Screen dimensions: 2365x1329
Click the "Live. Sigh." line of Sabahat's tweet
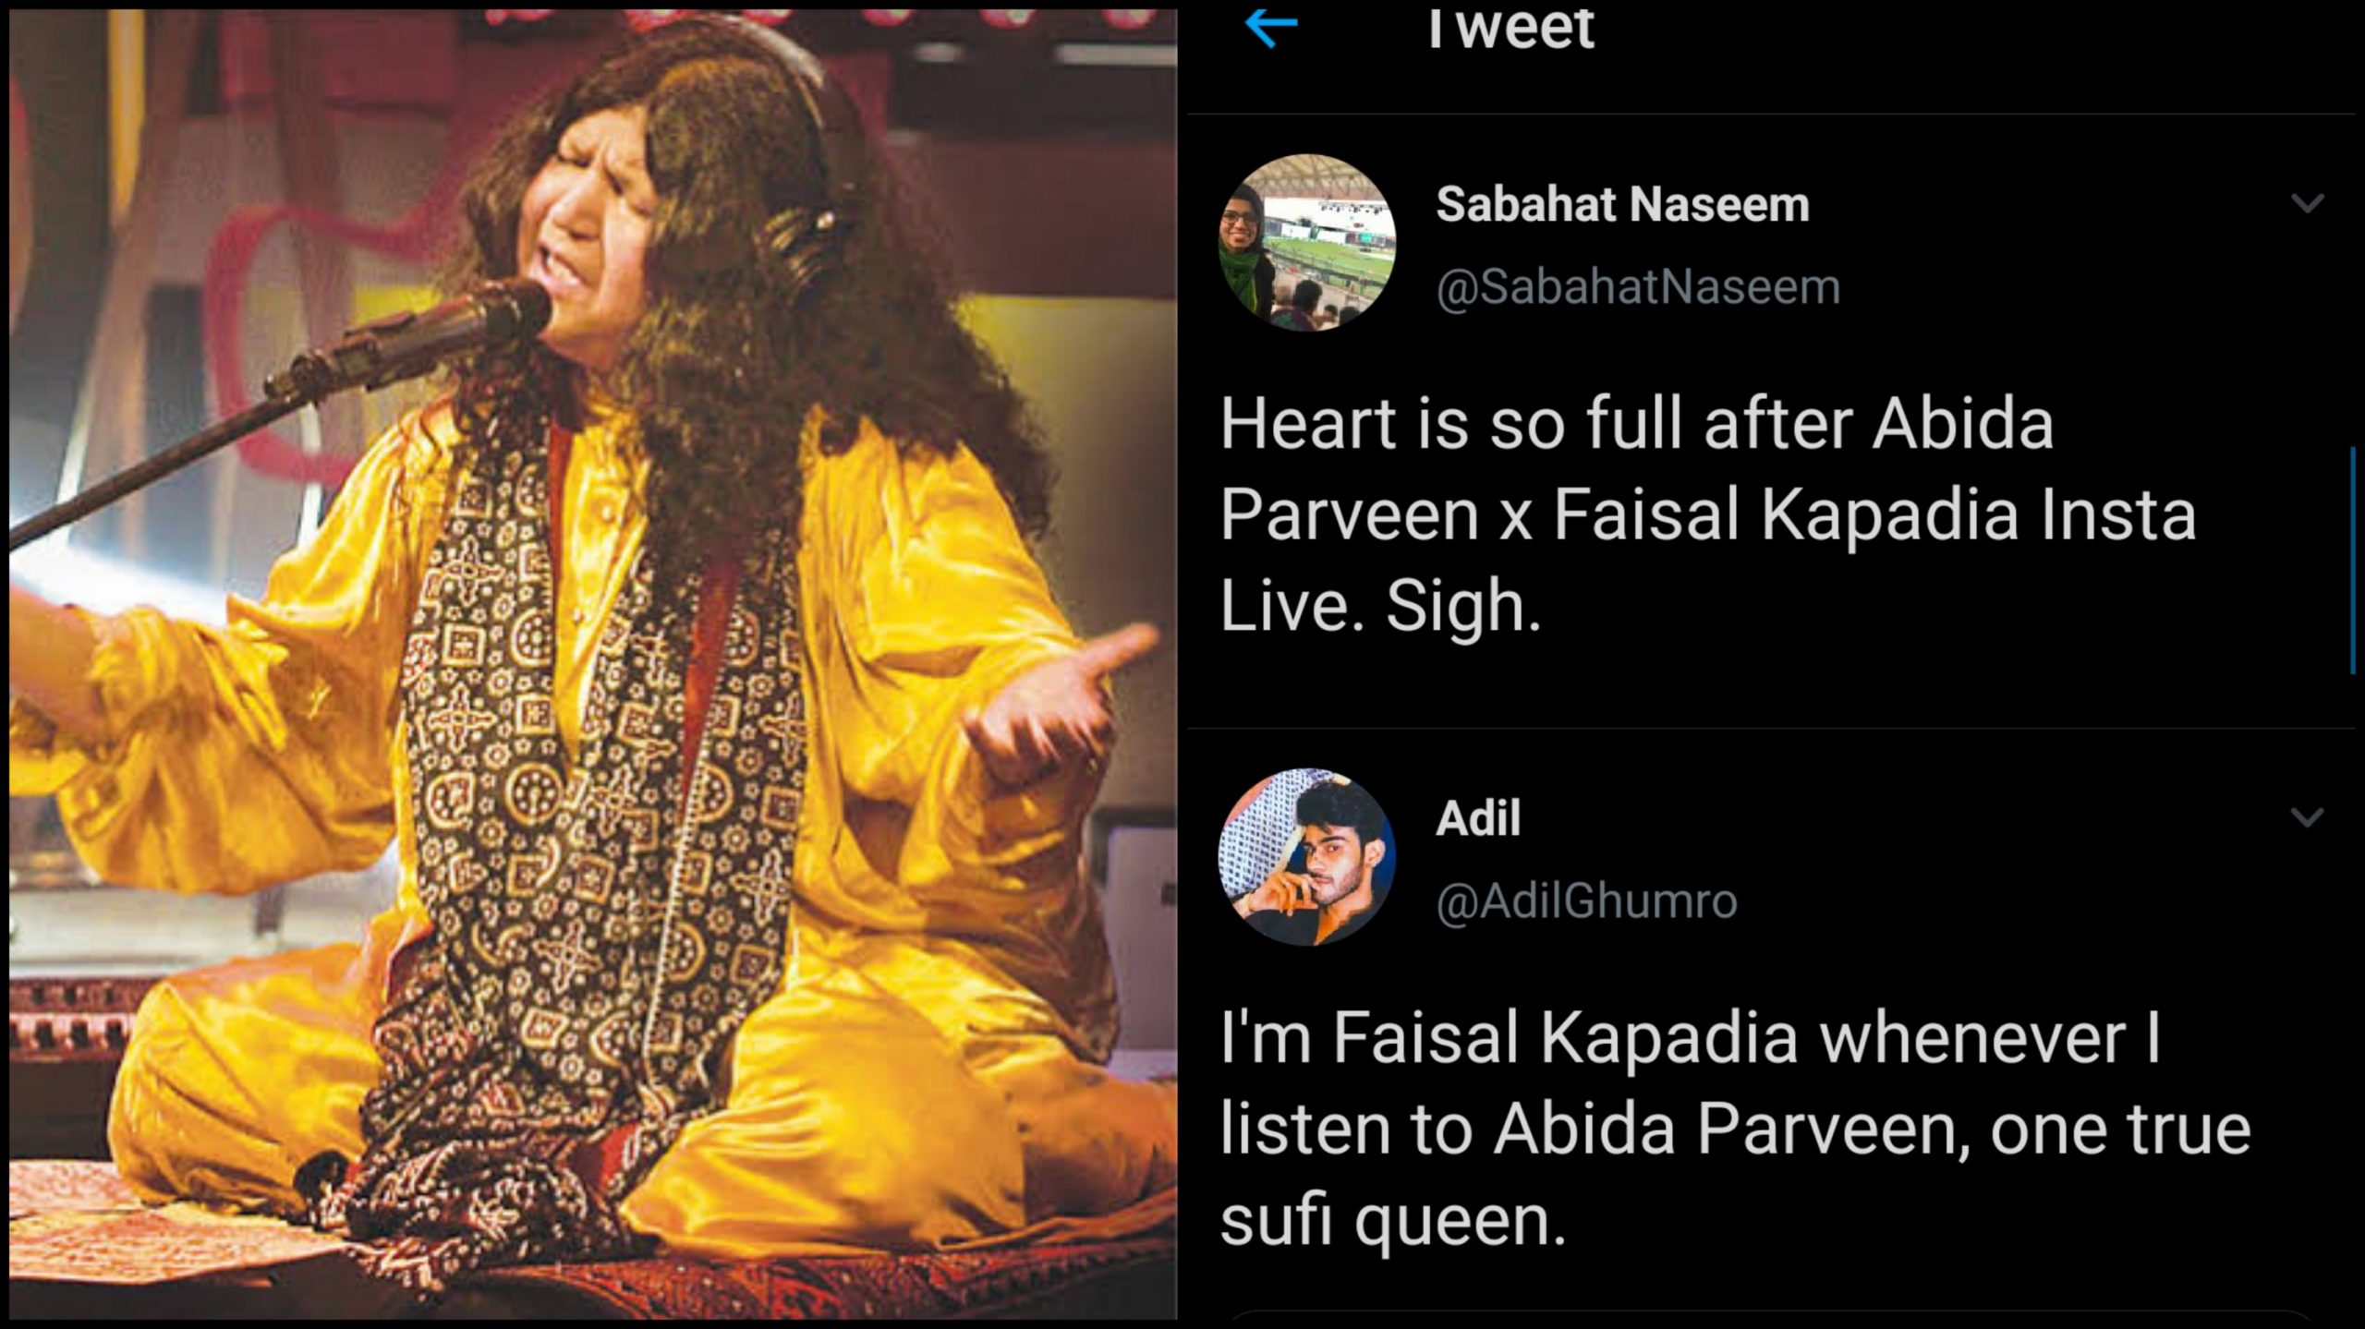click(1380, 605)
